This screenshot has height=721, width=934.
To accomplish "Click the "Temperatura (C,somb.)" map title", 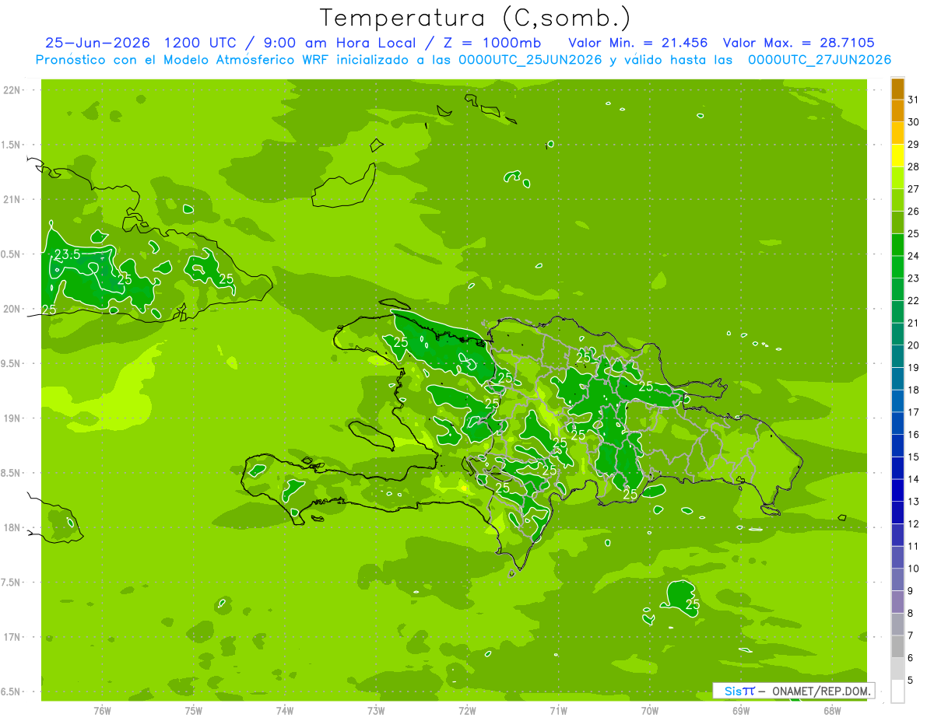I will pyautogui.click(x=475, y=18).
